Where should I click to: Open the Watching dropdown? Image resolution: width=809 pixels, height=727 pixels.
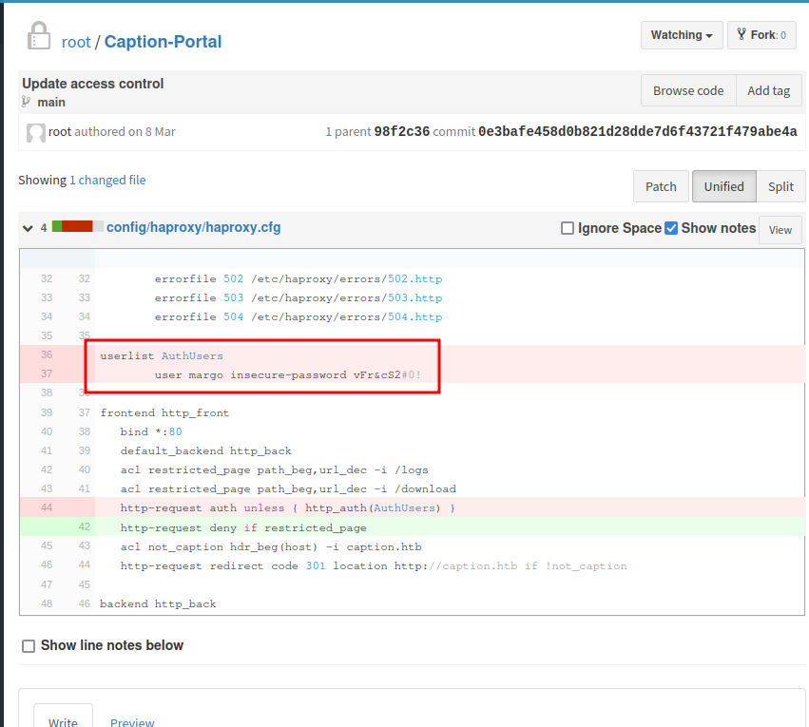[x=681, y=35]
